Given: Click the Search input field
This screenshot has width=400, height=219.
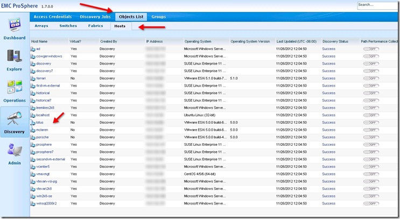Looking at the screenshot, I should tap(378, 5).
